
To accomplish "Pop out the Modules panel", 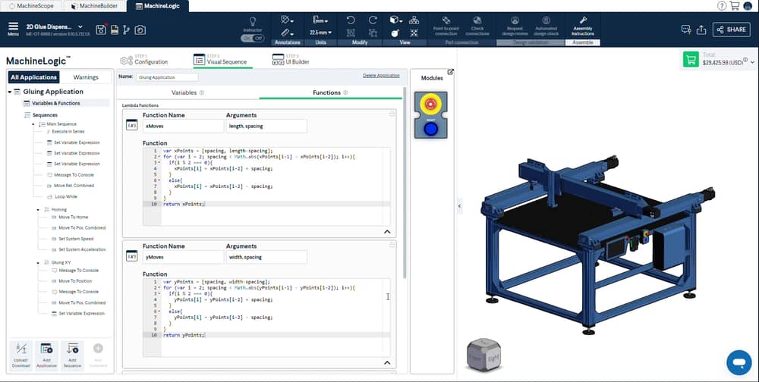I will click(450, 72).
